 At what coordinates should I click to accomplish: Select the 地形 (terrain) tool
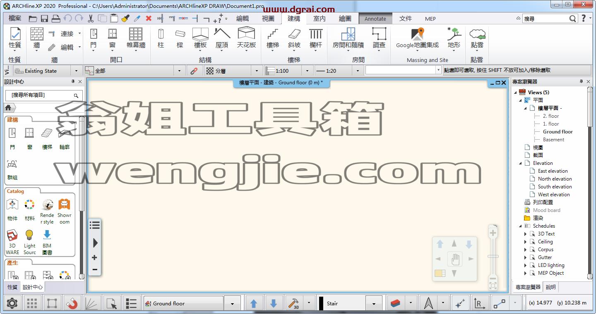click(x=454, y=38)
